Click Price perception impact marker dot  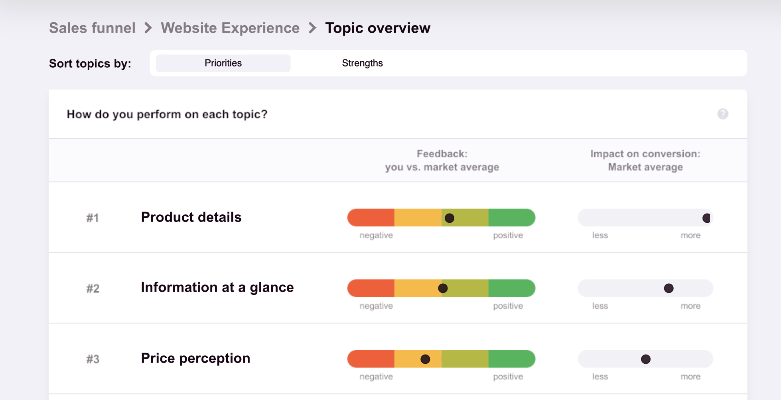tap(645, 359)
